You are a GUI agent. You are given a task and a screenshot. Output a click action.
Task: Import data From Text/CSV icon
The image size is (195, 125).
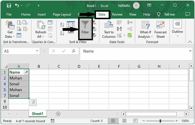click(19, 23)
